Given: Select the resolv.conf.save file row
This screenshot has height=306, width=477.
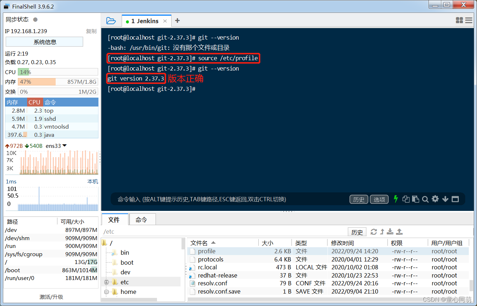Looking at the screenshot, I should [x=328, y=291].
